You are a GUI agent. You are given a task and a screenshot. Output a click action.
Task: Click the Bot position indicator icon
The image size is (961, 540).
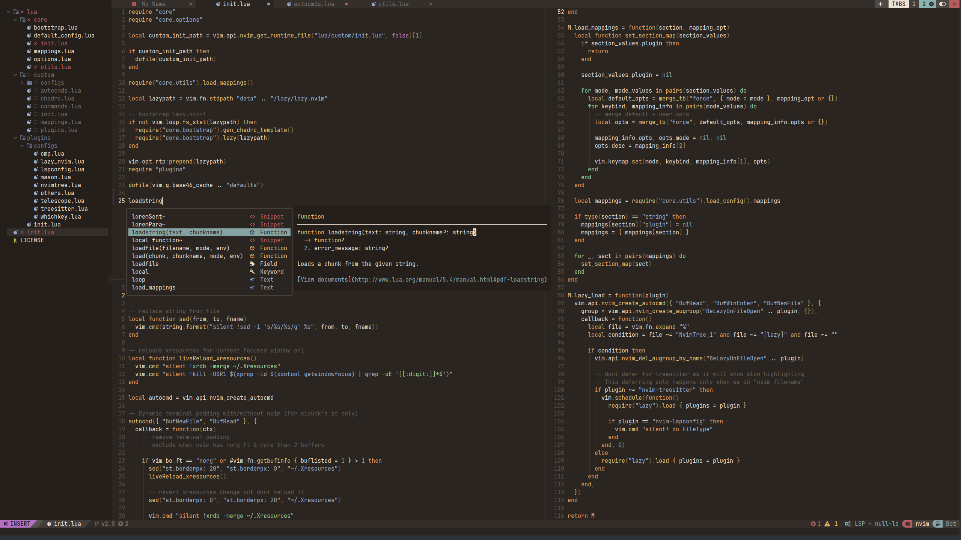click(937, 523)
